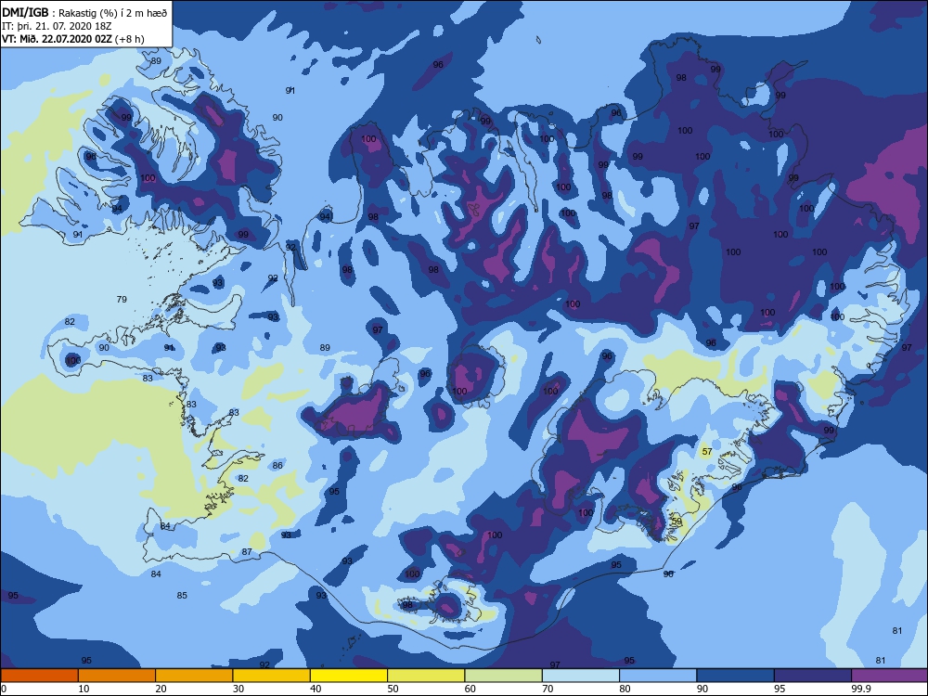Click the 95–99.9 indigo legend swatch
Viewport: 928px width, 696px height.
813,676
